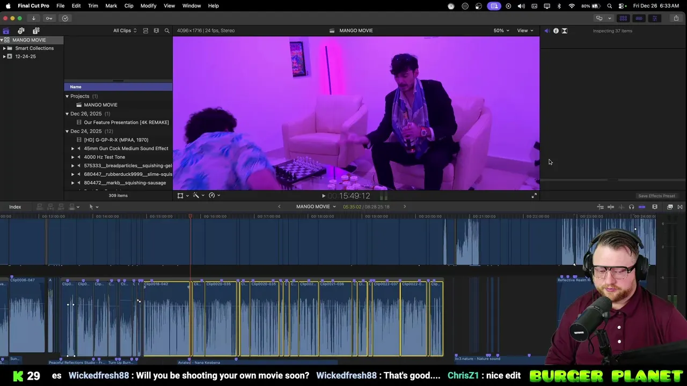
Task: Go forward in timeline history arrow
Action: (x=405, y=206)
